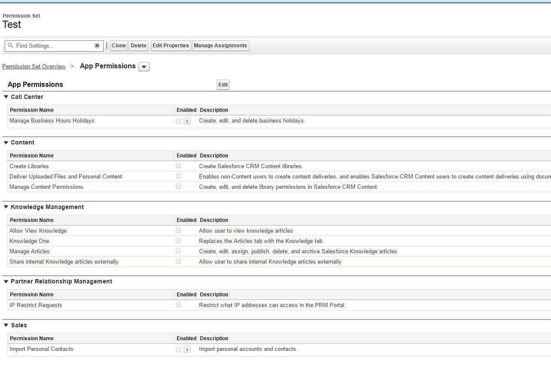Toggle the Manage Articles checkbox

point(178,251)
